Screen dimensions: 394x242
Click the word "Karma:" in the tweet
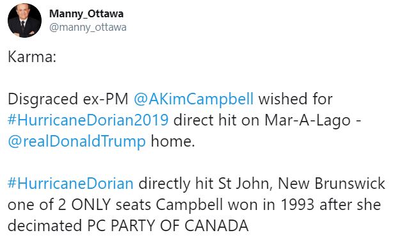(x=32, y=56)
